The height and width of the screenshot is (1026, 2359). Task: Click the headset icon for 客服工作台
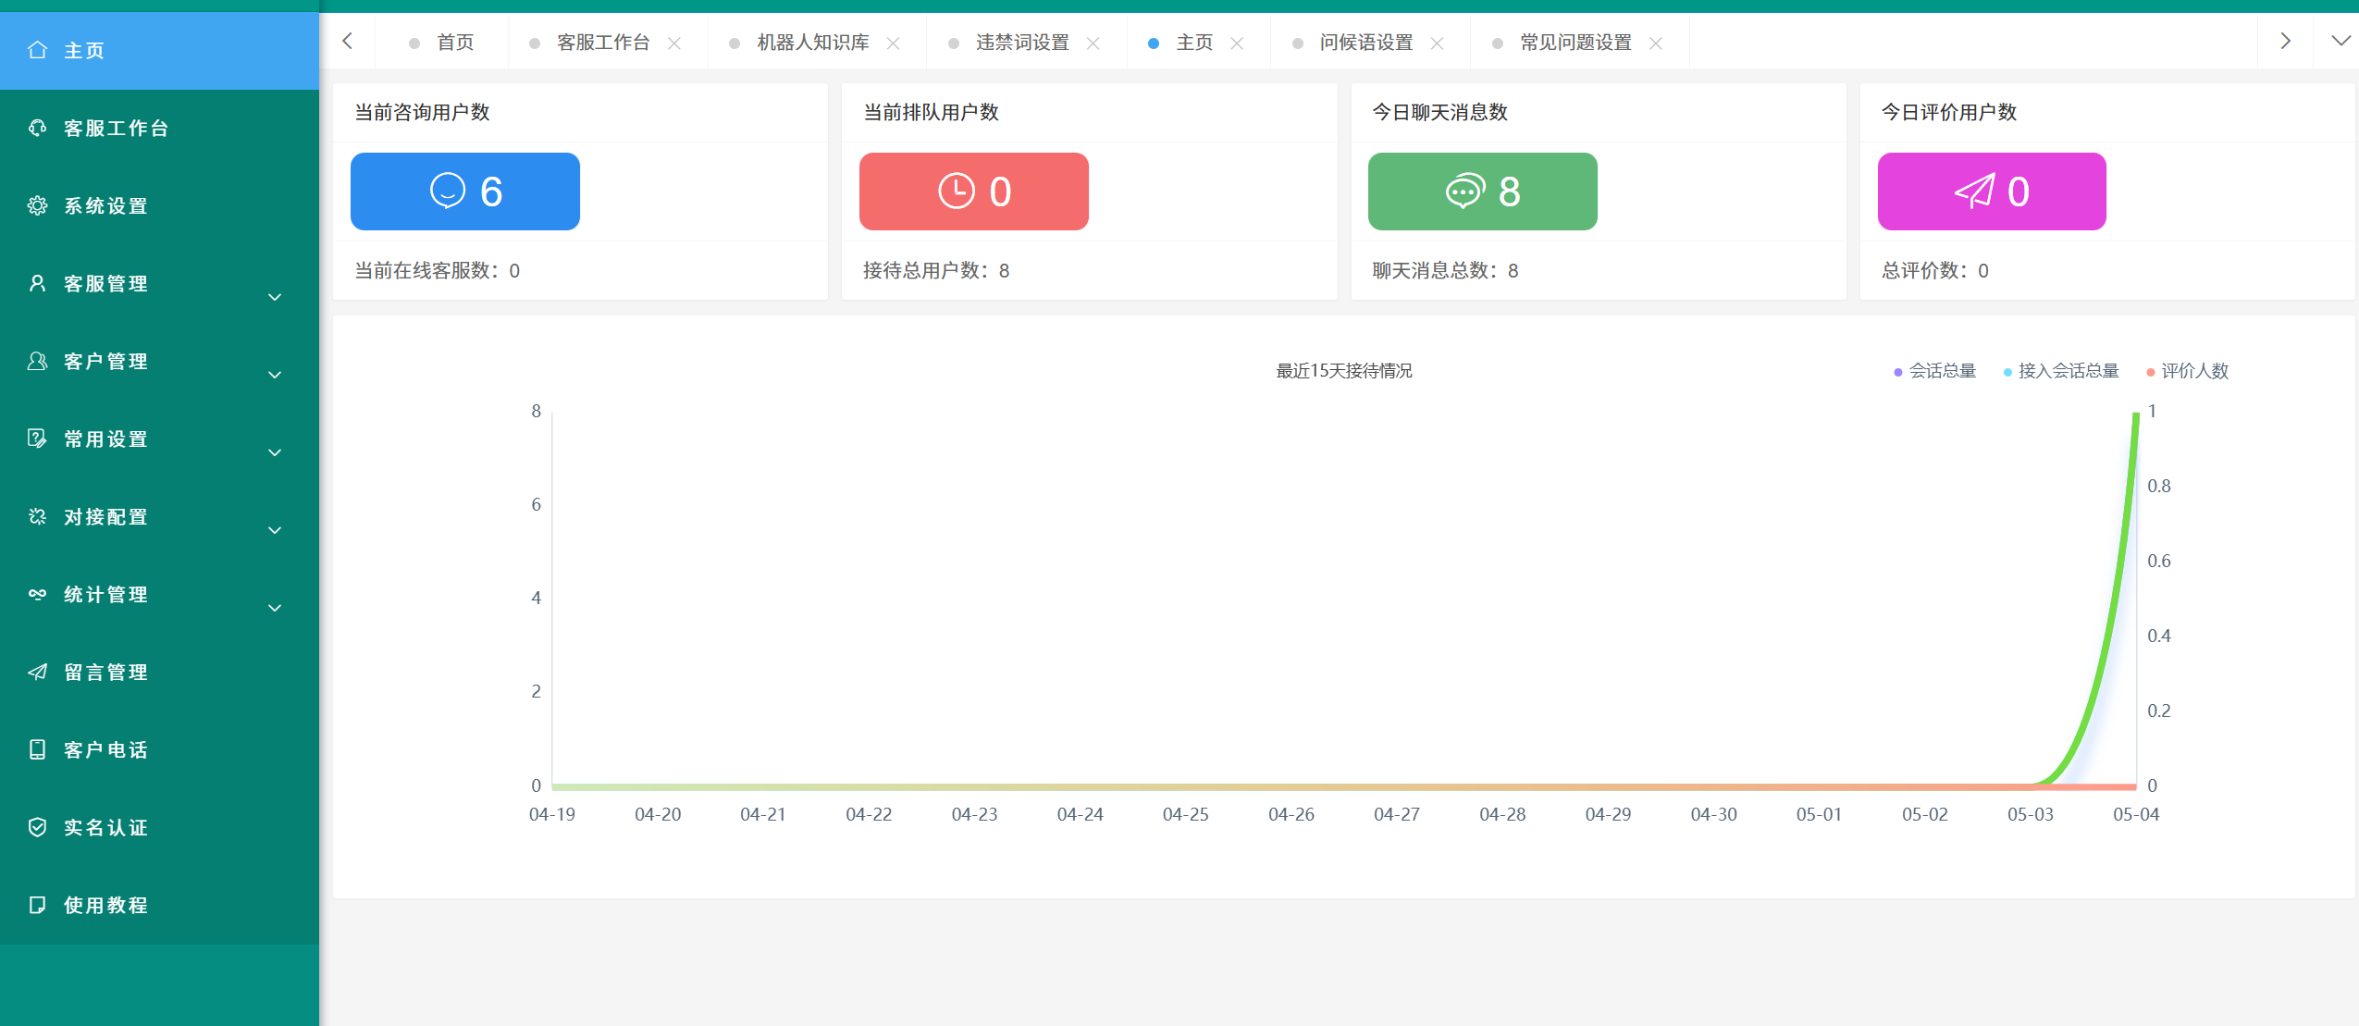click(37, 128)
